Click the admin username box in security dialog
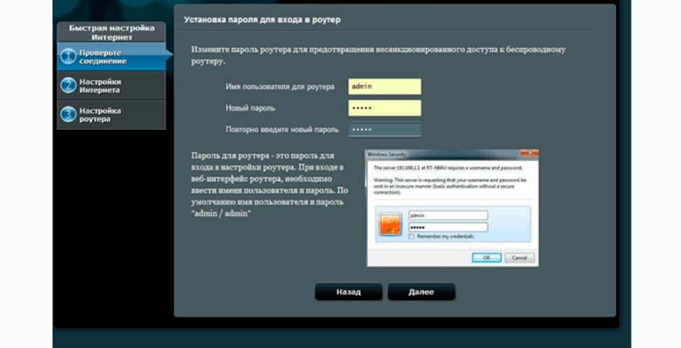The height and width of the screenshot is (348, 681). pos(447,216)
